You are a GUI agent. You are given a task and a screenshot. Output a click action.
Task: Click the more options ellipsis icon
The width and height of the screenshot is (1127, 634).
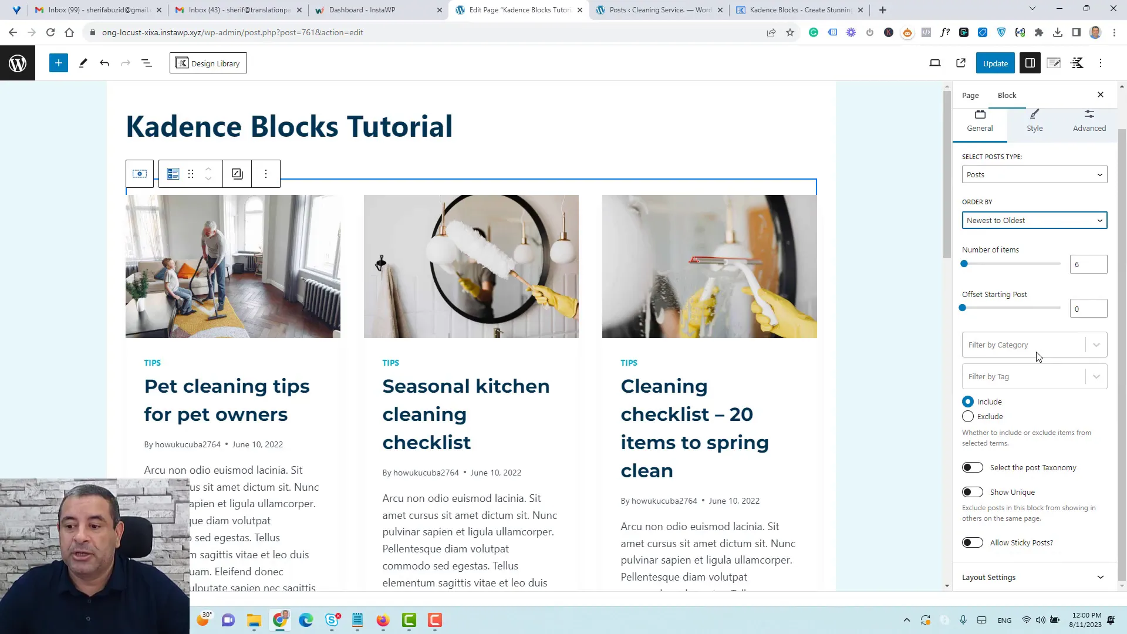(x=266, y=173)
